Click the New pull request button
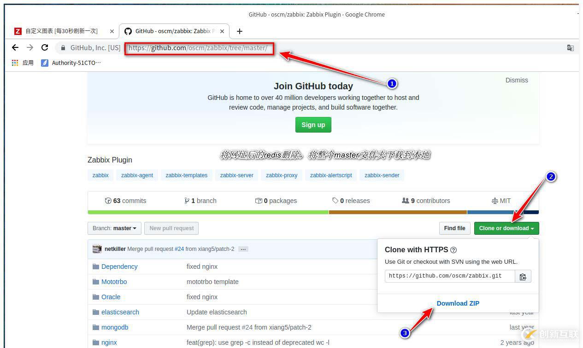This screenshot has width=583, height=348. [x=171, y=228]
